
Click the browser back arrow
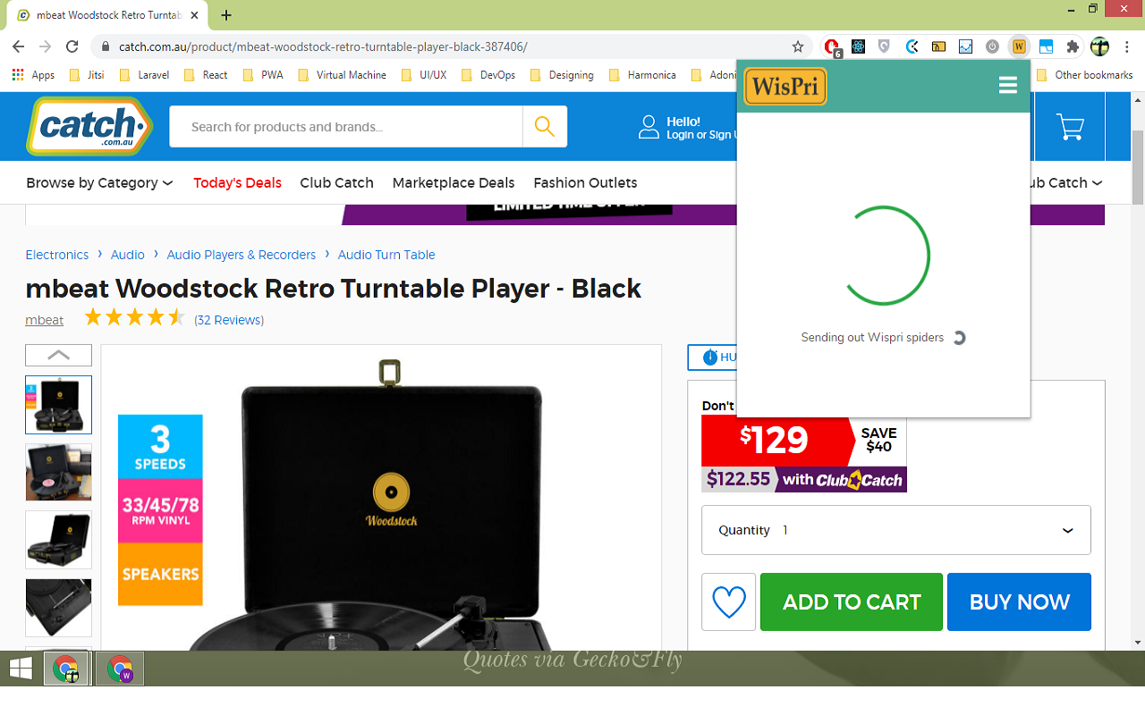(x=19, y=46)
